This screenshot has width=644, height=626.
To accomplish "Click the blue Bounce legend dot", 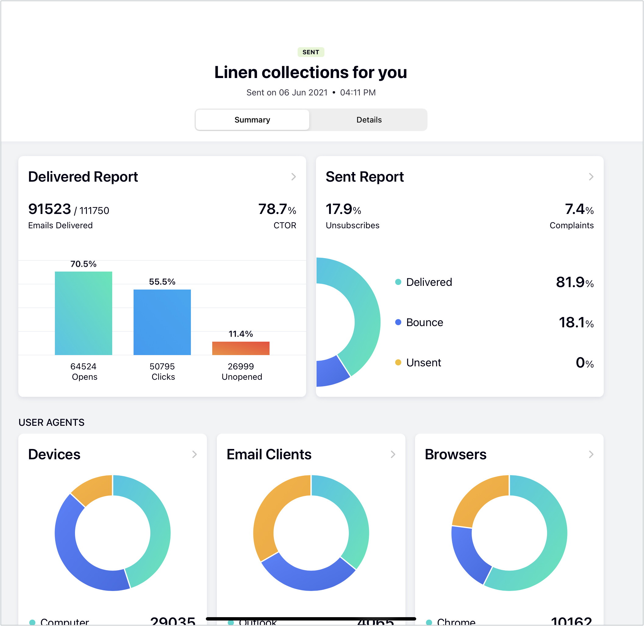I will (398, 322).
